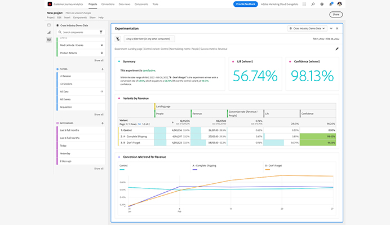The image size is (390, 225).
Task: Open the Data views tab
Action: pos(125,5)
